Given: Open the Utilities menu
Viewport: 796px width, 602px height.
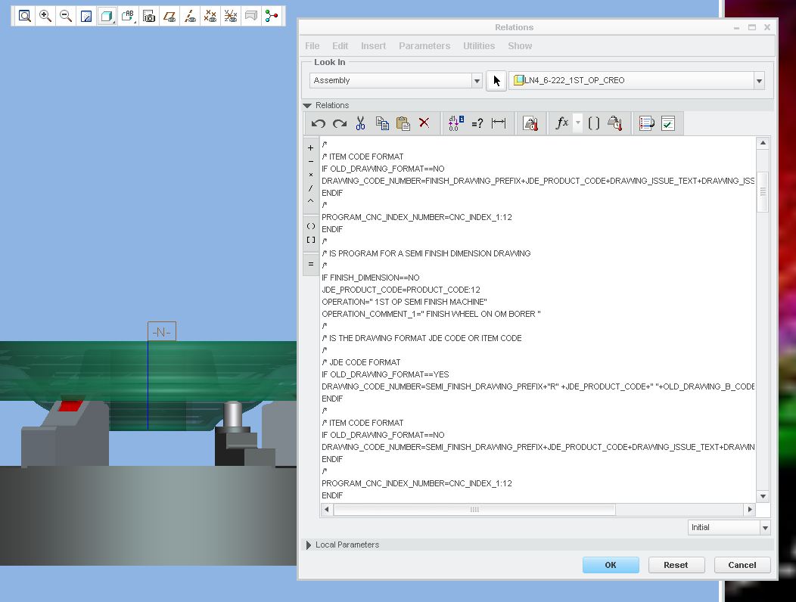Looking at the screenshot, I should pos(479,45).
